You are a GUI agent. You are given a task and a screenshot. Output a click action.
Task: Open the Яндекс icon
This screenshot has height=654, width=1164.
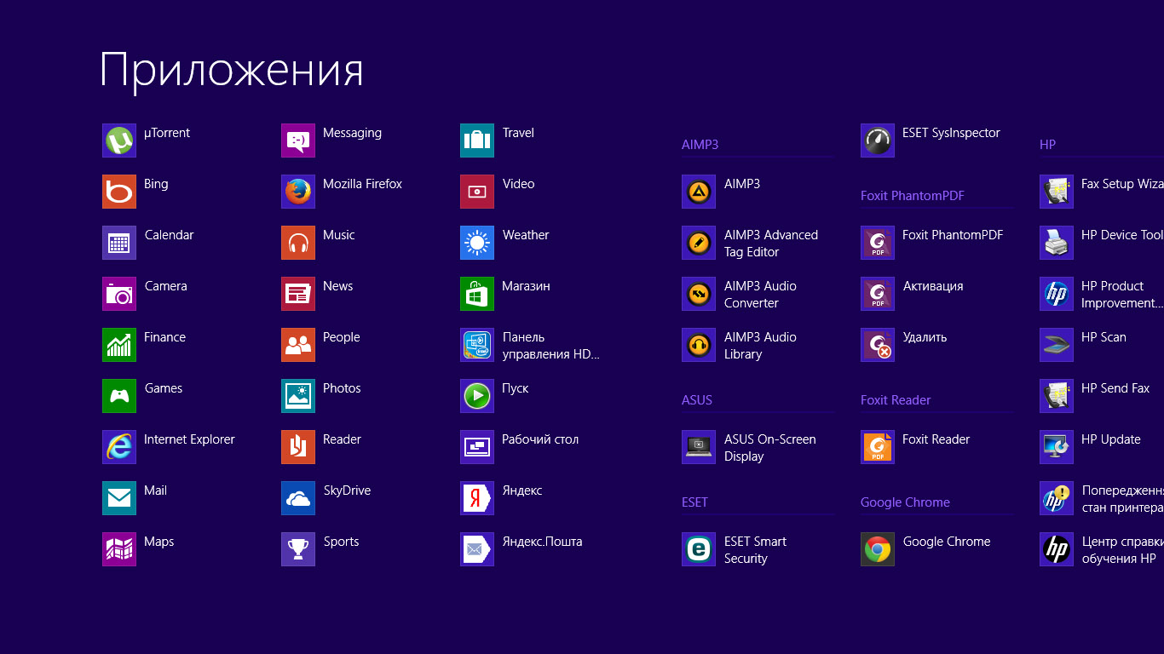pyautogui.click(x=477, y=498)
